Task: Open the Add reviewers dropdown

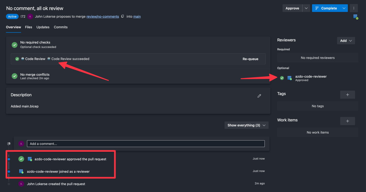Action: click(346, 40)
